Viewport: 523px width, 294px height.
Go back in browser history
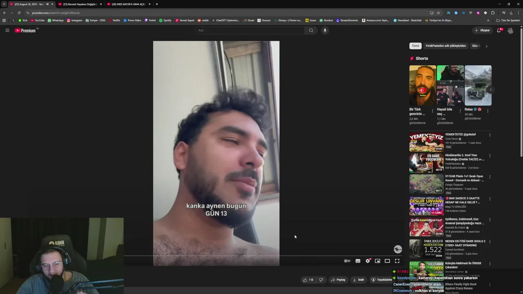[4, 13]
